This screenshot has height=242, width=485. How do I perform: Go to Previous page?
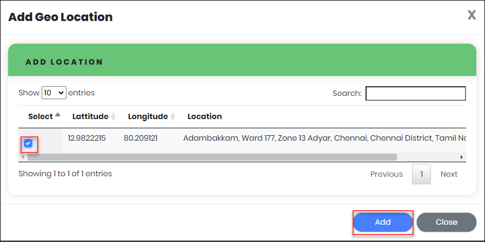coord(386,174)
